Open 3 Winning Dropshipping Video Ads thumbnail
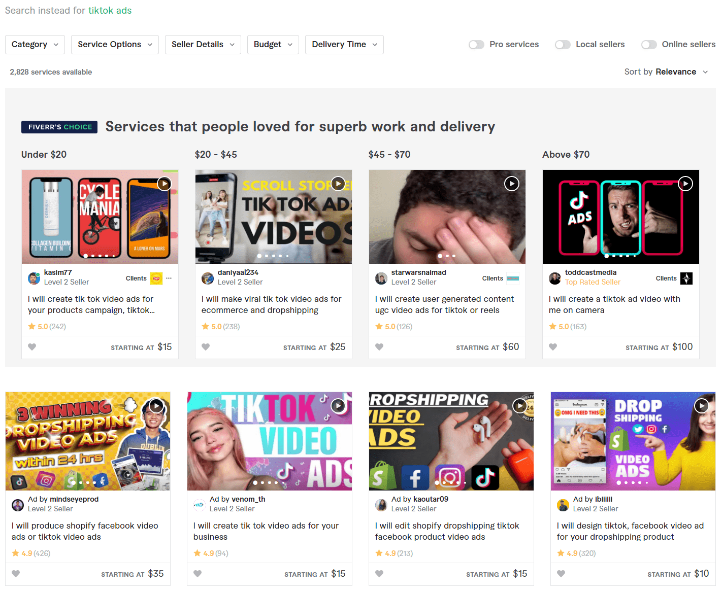Screen dimensions: 722x594 pos(88,441)
